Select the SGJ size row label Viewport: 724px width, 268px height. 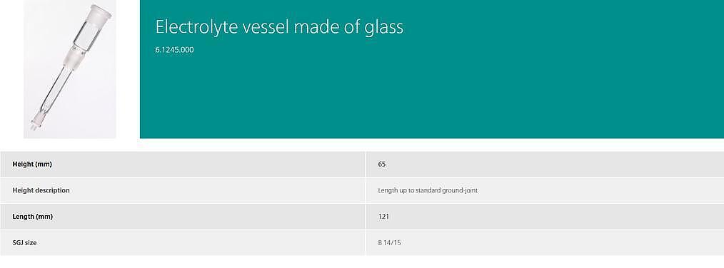tap(24, 242)
